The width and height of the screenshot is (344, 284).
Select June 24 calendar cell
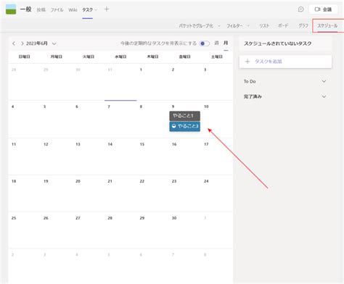coord(217,193)
